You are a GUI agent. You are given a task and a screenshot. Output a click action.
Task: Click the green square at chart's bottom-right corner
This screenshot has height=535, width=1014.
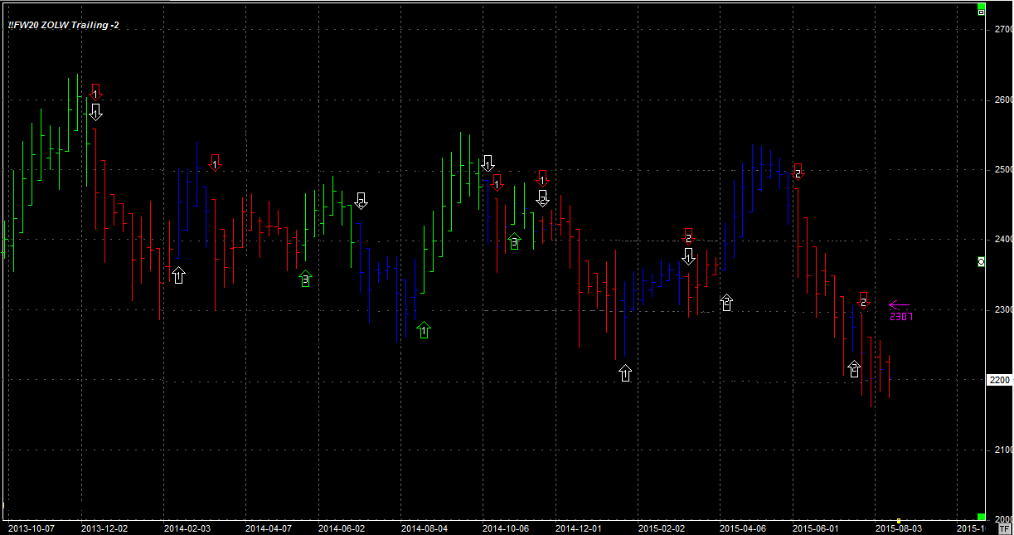(x=982, y=516)
